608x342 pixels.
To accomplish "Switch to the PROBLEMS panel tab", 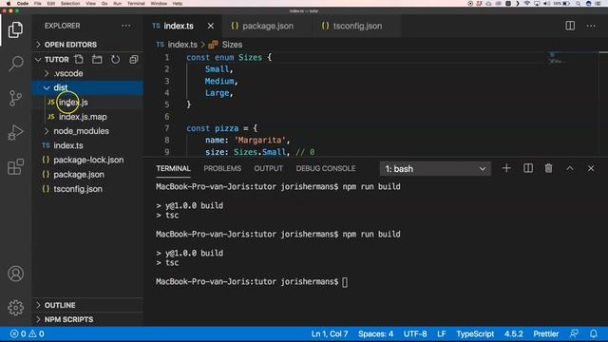I will (x=222, y=169).
